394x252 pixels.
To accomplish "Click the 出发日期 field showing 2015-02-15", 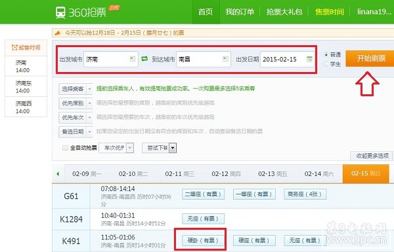I will click(x=287, y=59).
